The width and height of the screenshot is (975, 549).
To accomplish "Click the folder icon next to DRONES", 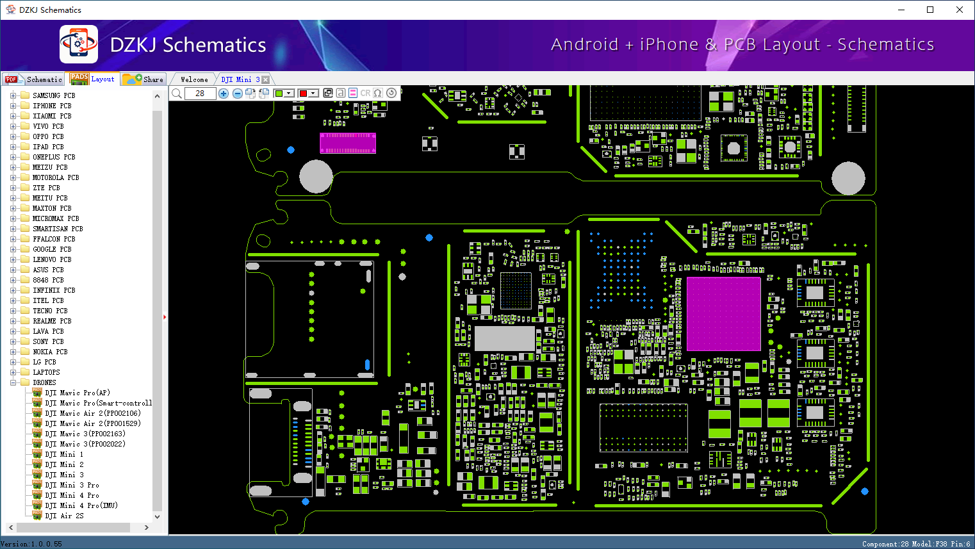I will (25, 382).
